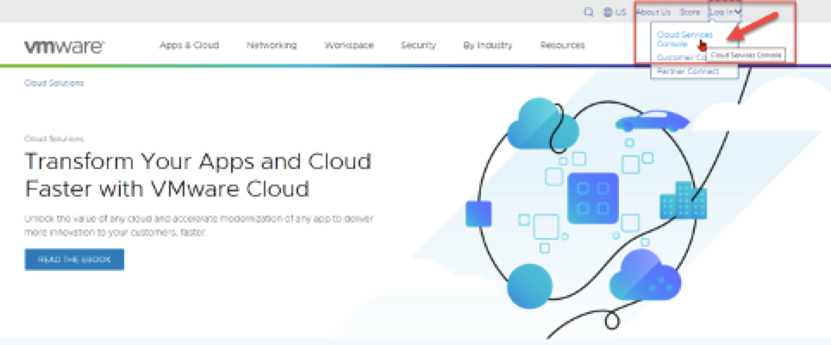This screenshot has width=831, height=345.
Task: Click the Transform Your Apps headline
Action: coord(197,174)
